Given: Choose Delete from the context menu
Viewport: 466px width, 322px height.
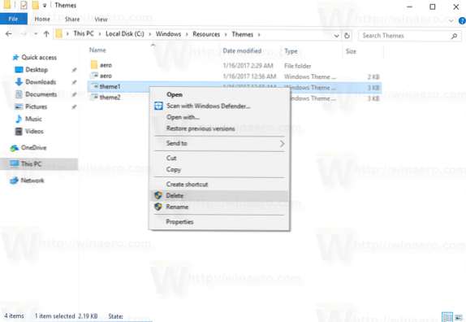Looking at the screenshot, I should 175,196.
